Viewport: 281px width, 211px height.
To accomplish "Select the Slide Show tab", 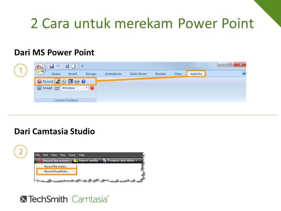I will (x=138, y=74).
